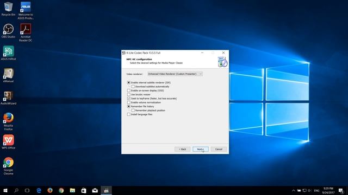Open Google Chrome desktop shortcut

[8, 166]
